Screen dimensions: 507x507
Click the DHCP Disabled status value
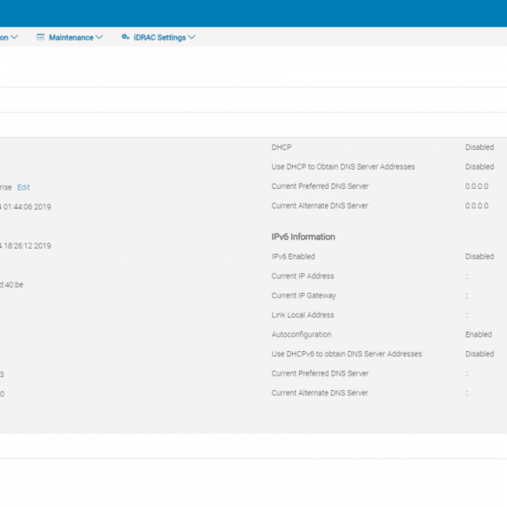pyautogui.click(x=479, y=147)
